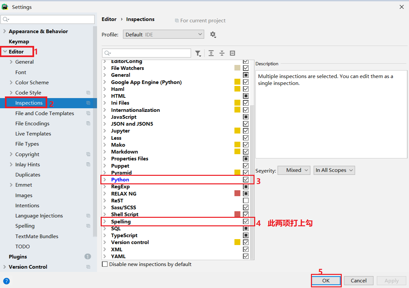Open the profile settings gear menu

tap(213, 34)
